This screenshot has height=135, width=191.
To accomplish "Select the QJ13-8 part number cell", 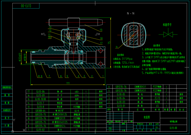I will coord(40,107).
